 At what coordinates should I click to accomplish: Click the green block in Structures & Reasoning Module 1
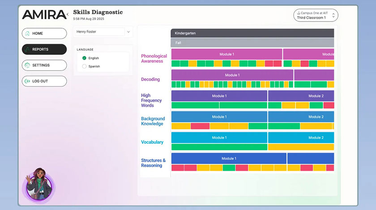tap(229, 168)
